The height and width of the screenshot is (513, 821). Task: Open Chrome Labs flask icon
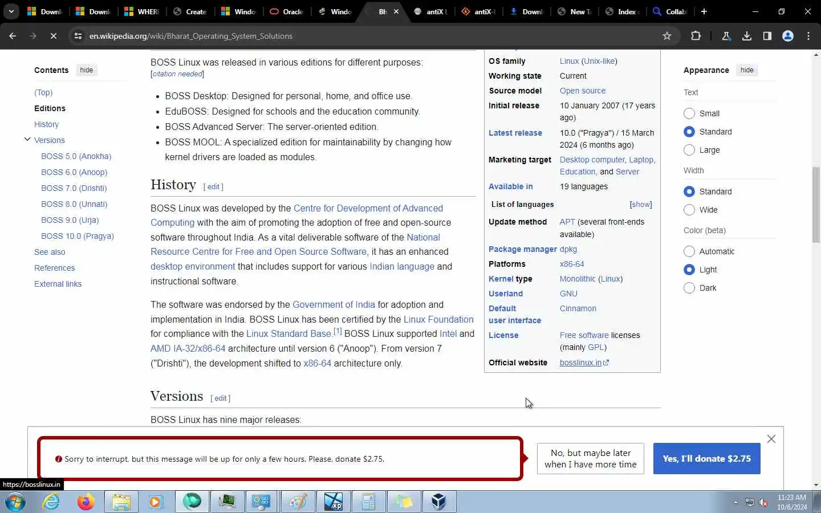[x=726, y=36]
